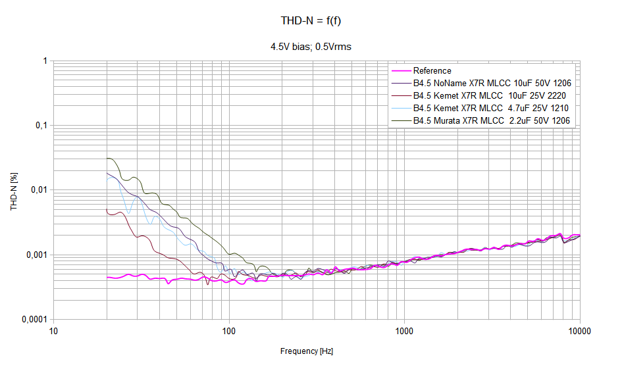Click the light blue Kemet 4.7uF legend swatch

(x=401, y=109)
